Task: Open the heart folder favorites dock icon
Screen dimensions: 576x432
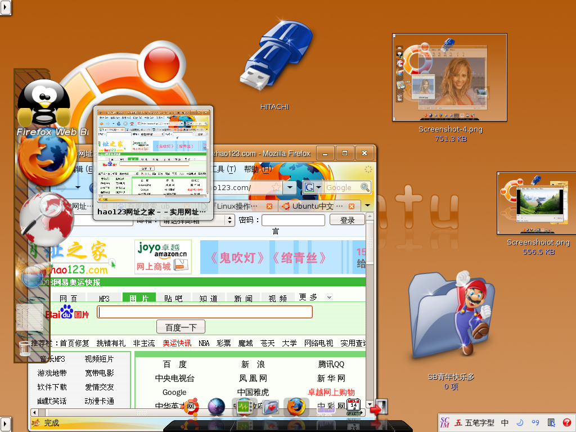Action: point(271,407)
